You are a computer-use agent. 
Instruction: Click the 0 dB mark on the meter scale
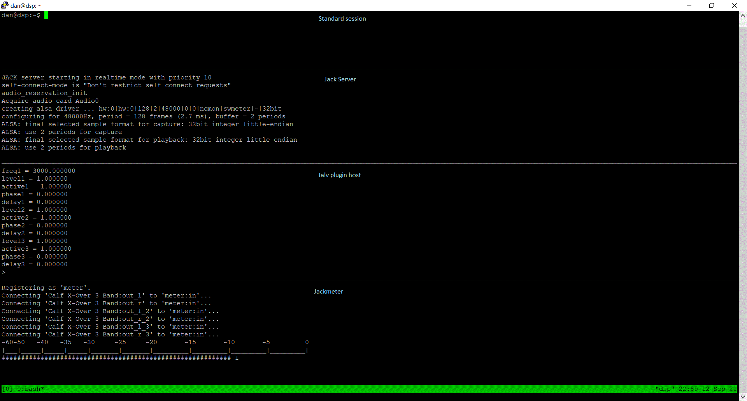(307, 342)
